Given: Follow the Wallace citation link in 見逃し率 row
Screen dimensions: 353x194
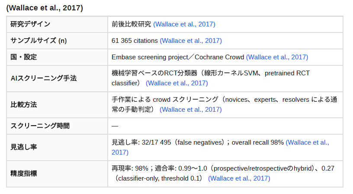Looking at the screenshot, I should 307,142.
